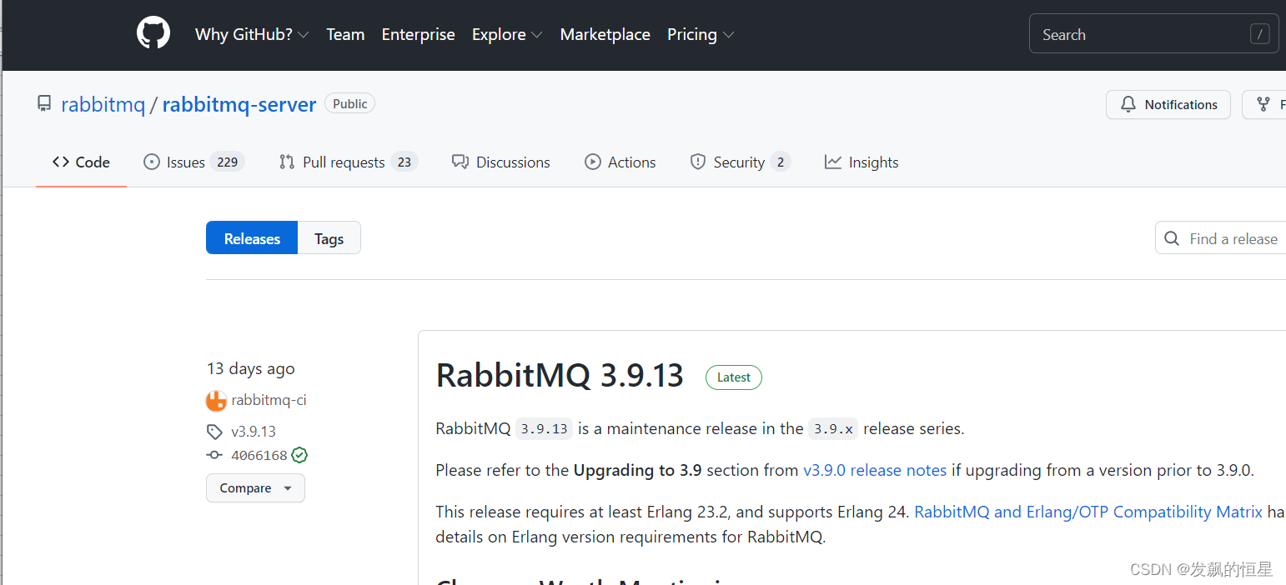Click the 23 pull requests counter

coord(404,162)
